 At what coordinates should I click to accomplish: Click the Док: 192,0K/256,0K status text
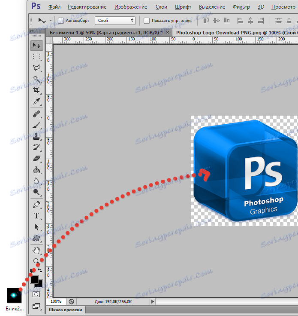pyautogui.click(x=113, y=302)
